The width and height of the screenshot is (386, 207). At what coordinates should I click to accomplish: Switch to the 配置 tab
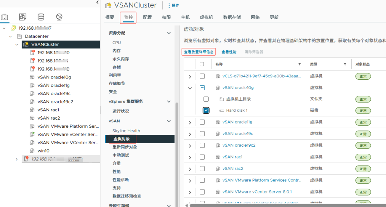(147, 17)
